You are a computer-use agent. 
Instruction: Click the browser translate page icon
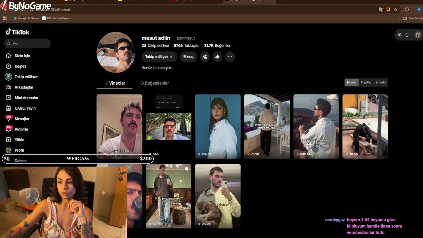381,10
